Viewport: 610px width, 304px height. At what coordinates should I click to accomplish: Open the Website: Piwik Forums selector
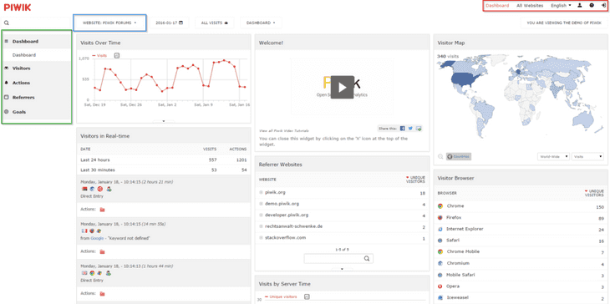click(x=109, y=23)
